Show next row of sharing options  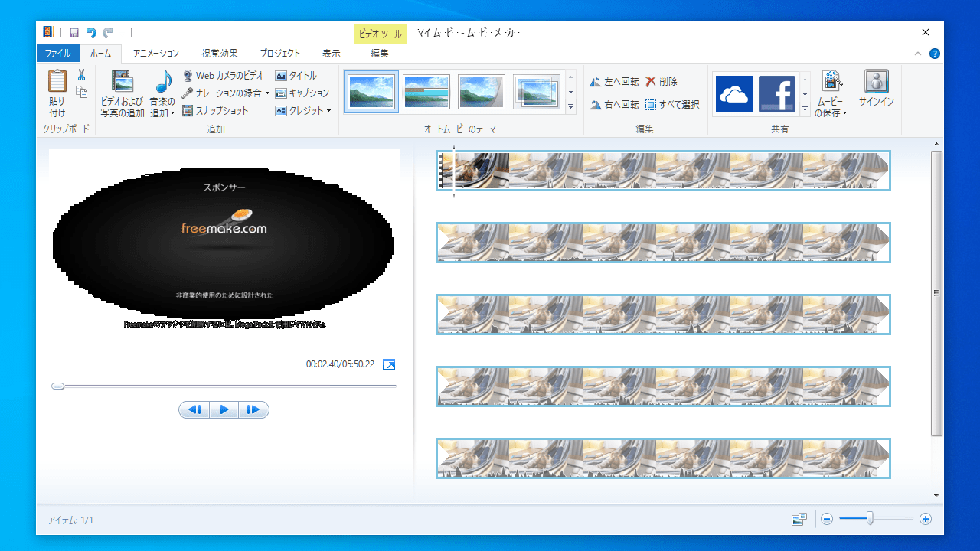pyautogui.click(x=805, y=94)
